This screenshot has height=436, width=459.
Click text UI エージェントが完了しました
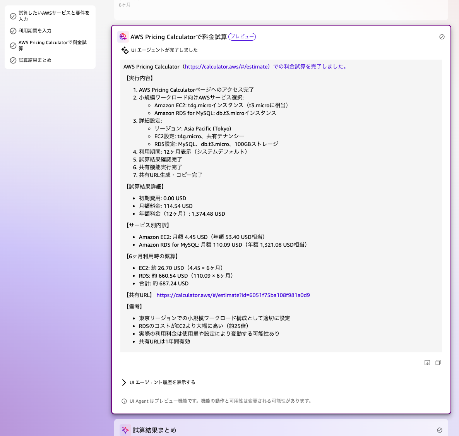click(x=164, y=50)
